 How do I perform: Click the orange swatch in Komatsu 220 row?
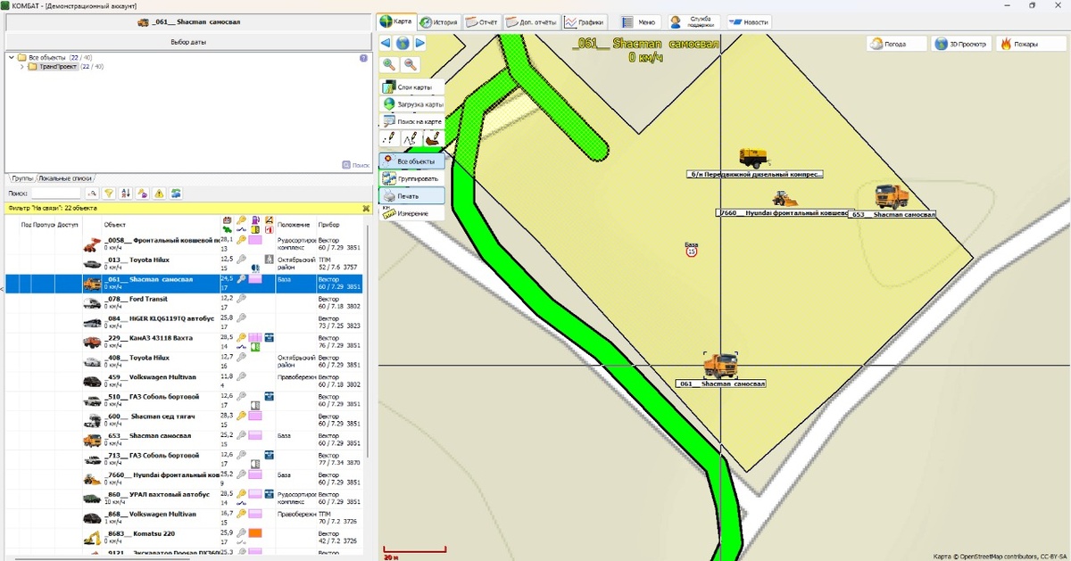[x=255, y=533]
